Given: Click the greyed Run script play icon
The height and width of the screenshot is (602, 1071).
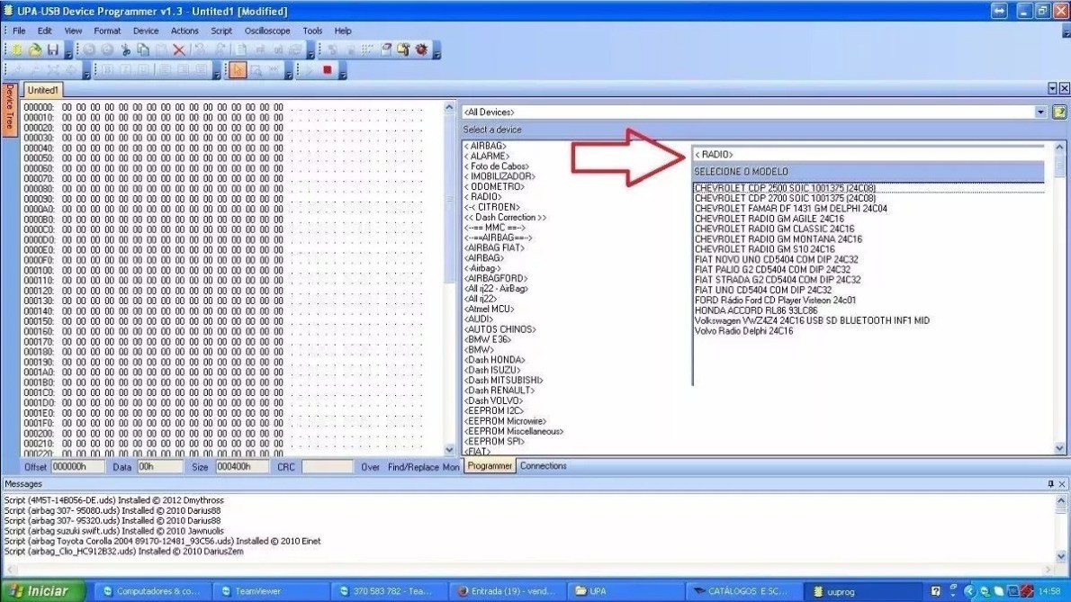Looking at the screenshot, I should [x=310, y=69].
